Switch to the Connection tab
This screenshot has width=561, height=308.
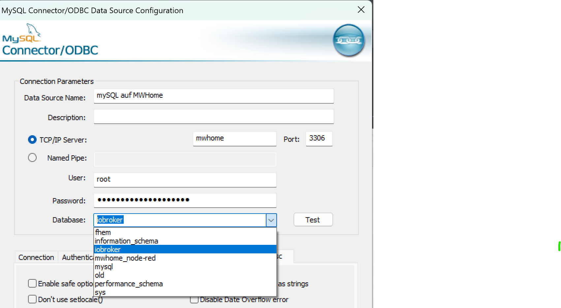coord(36,257)
